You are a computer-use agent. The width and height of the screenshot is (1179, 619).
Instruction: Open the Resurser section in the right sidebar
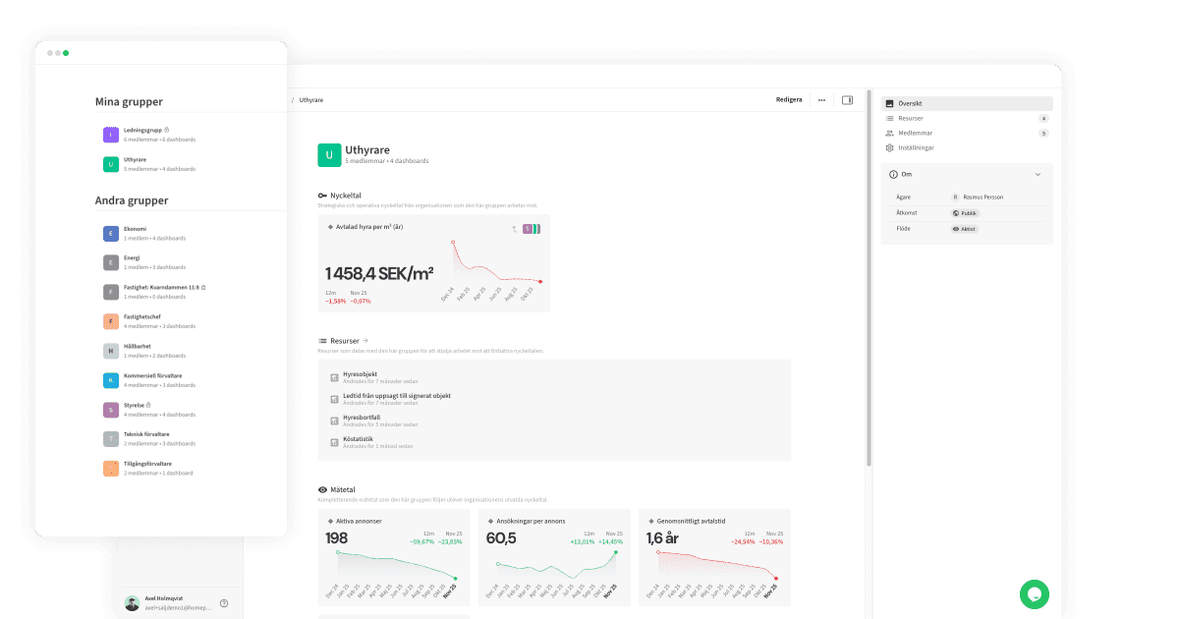point(913,118)
